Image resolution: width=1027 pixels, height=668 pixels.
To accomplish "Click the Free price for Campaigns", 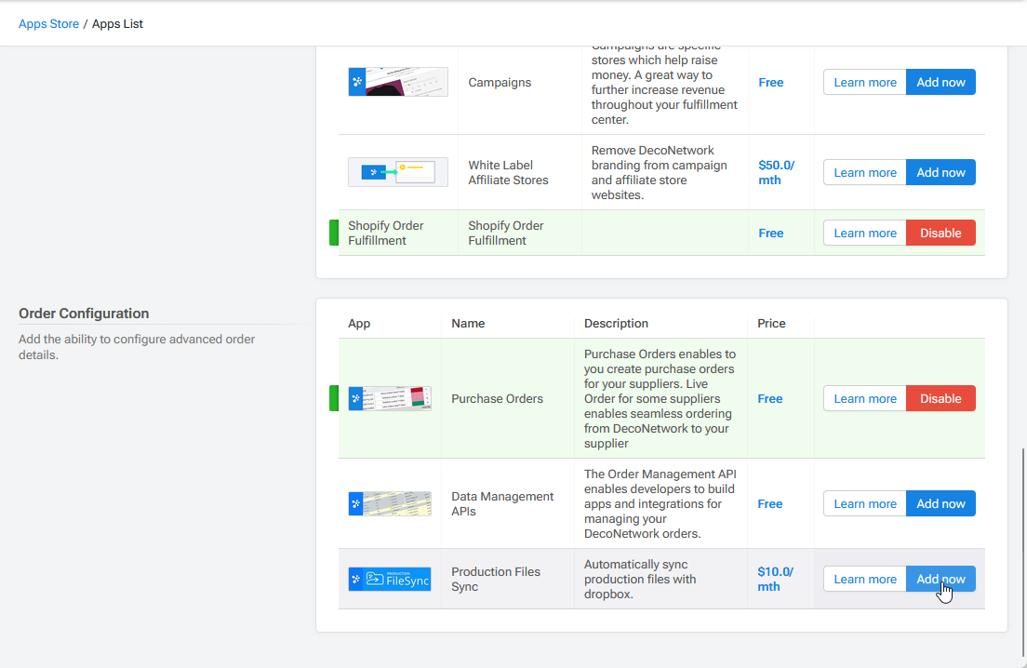I will coord(770,83).
